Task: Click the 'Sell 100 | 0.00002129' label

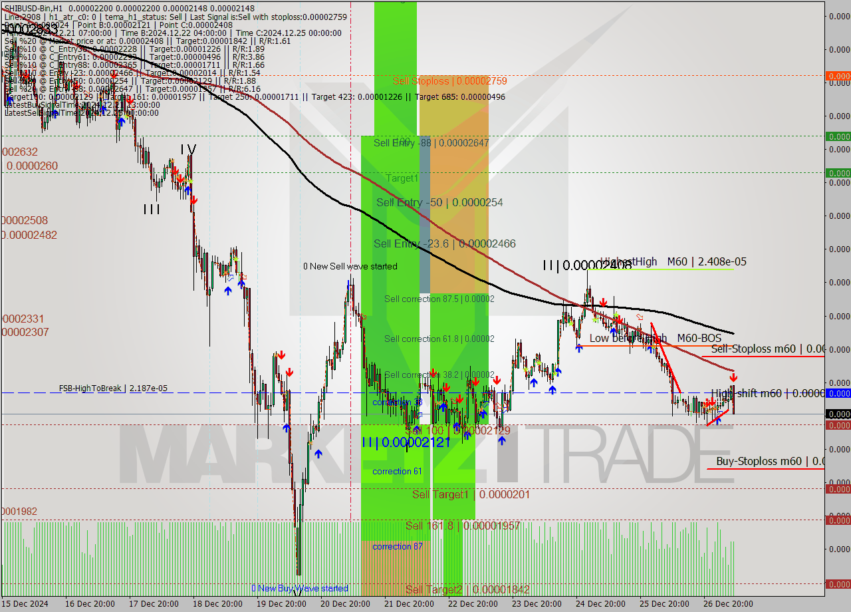Action: [457, 431]
